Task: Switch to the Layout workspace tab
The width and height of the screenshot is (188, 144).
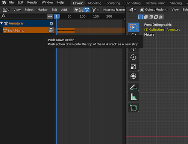Action: tap(78, 3)
